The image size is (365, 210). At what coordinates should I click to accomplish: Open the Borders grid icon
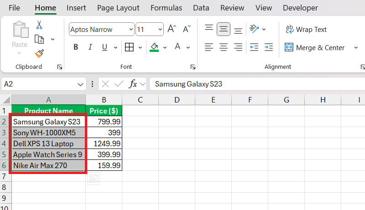pyautogui.click(x=129, y=47)
